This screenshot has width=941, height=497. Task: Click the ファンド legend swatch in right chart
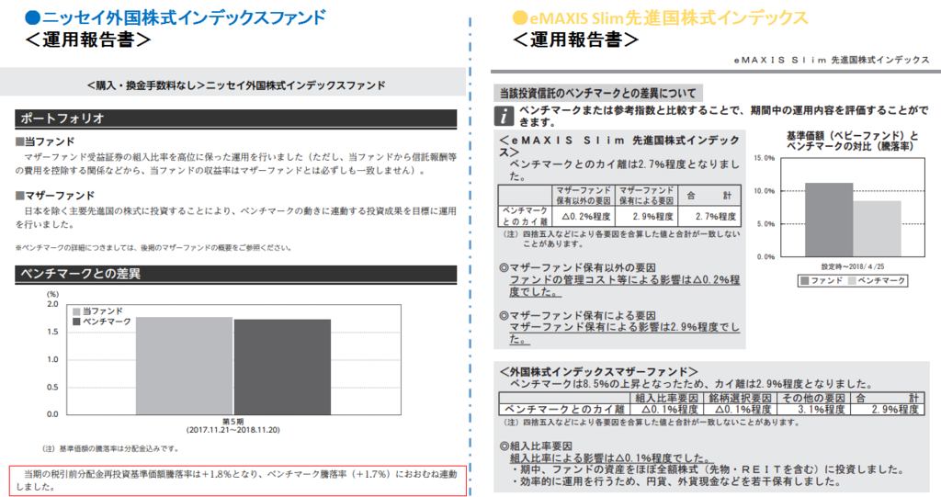point(805,281)
